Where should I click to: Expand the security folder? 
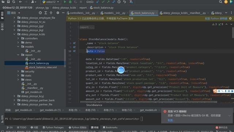pyautogui.click(x=18, y=71)
